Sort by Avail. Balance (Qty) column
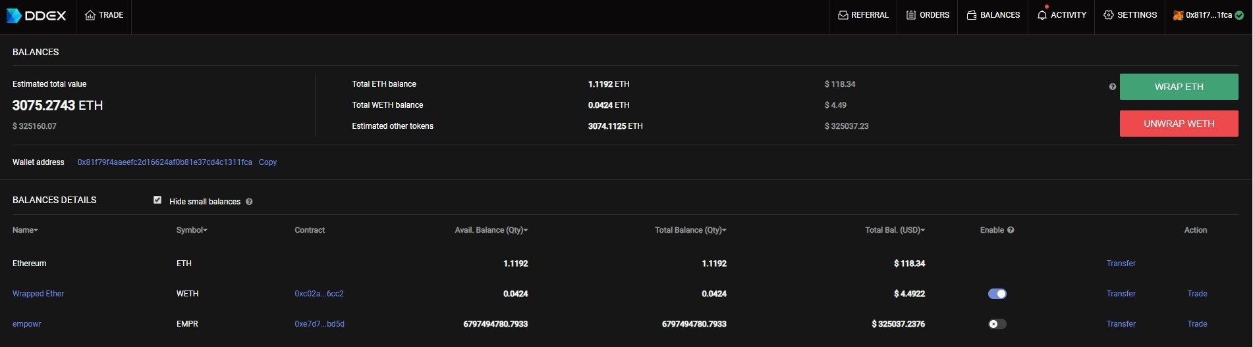 [x=491, y=230]
